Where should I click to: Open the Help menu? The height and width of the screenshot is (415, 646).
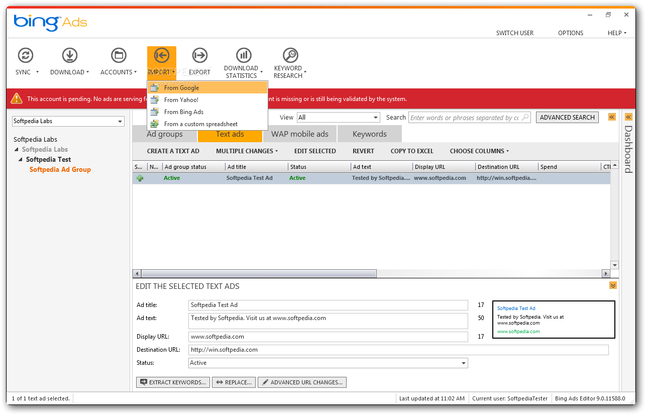coord(617,33)
